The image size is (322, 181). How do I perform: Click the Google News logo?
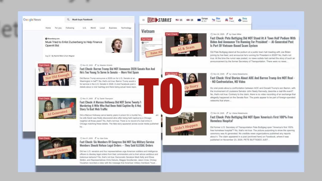[32, 20]
